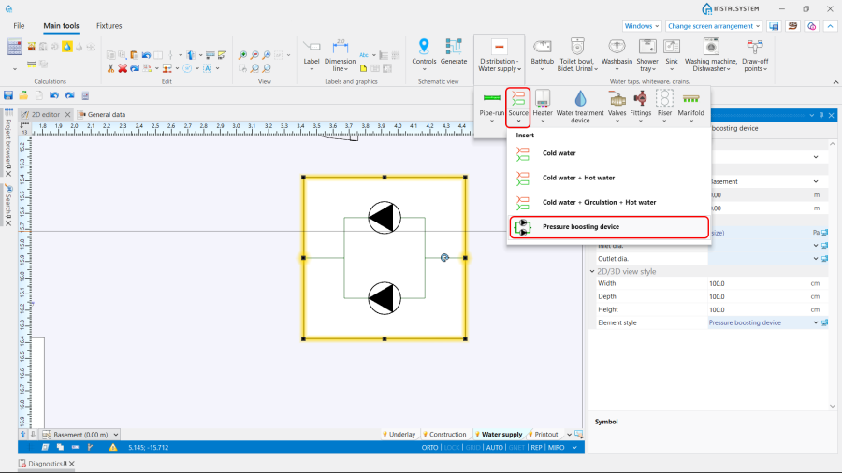The image size is (842, 473).
Task: Click the Heater tool icon
Action: tap(543, 99)
